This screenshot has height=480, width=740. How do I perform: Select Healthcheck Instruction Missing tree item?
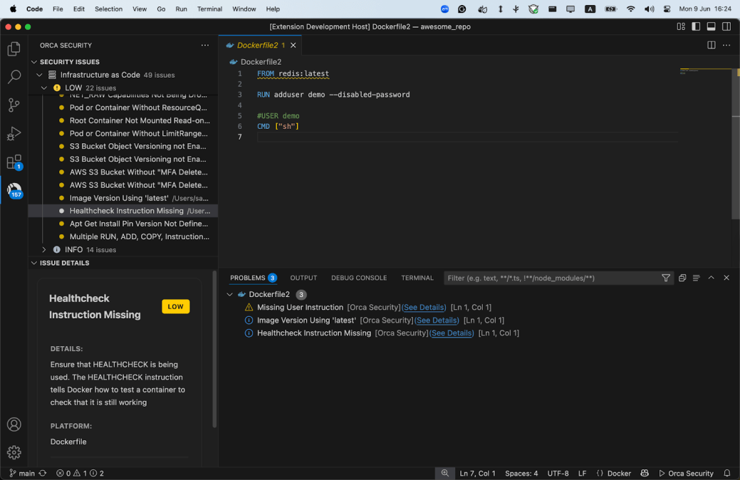123,211
